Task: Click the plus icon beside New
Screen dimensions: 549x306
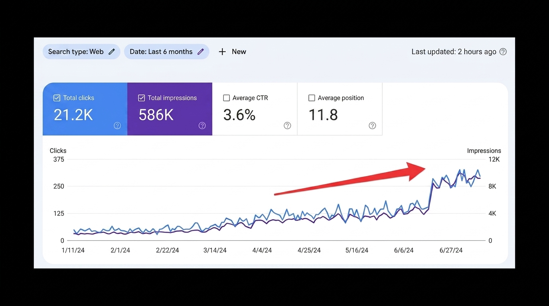Action: coord(222,52)
